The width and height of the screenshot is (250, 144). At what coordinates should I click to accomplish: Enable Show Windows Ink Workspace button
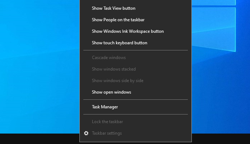point(135,31)
